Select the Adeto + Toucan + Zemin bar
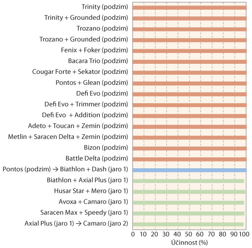Screen dimensions: 252x248 pyautogui.click(x=189, y=126)
